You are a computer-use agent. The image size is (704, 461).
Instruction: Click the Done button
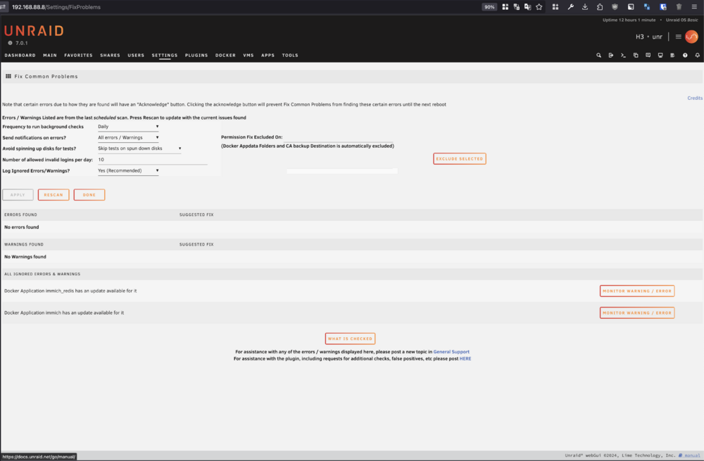coord(89,195)
